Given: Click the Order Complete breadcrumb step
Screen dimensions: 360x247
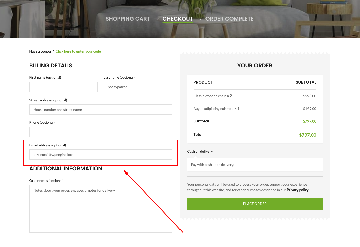Looking at the screenshot, I should (229, 19).
